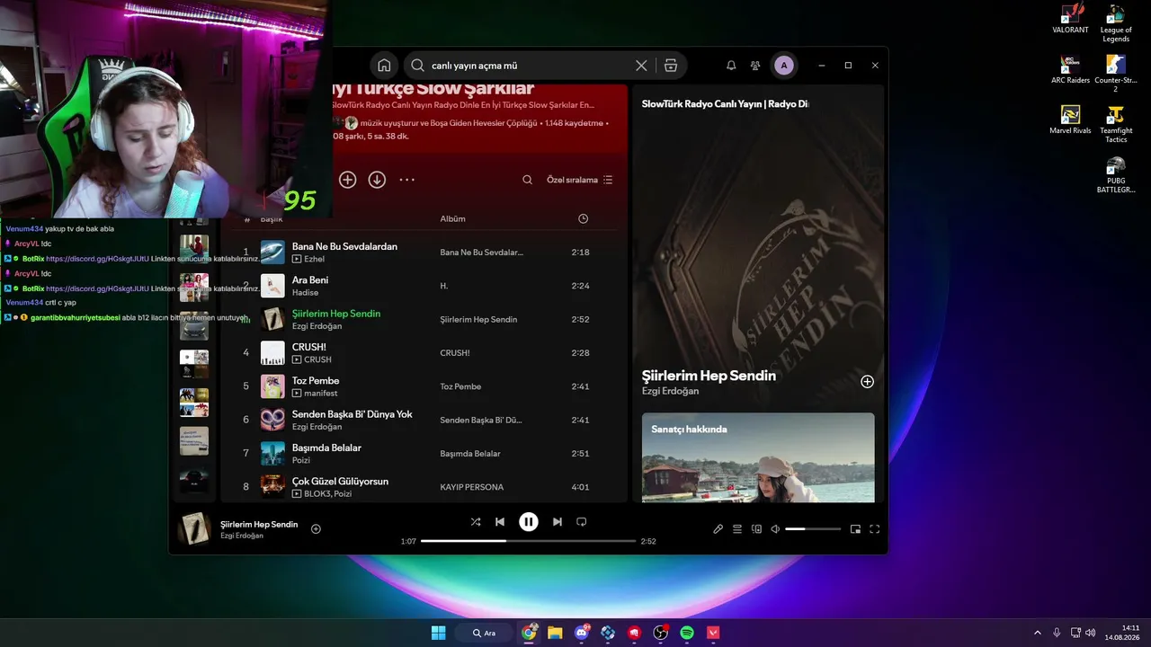
Task: Select the 'Başımda Belalar' track title
Action: pos(326,448)
